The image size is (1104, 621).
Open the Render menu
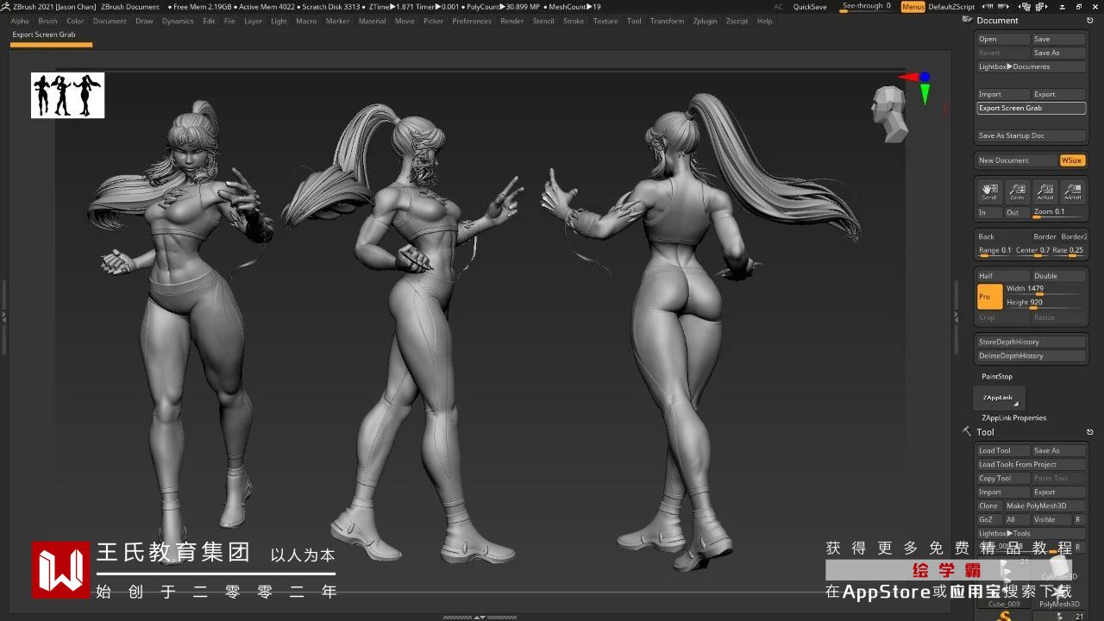512,21
